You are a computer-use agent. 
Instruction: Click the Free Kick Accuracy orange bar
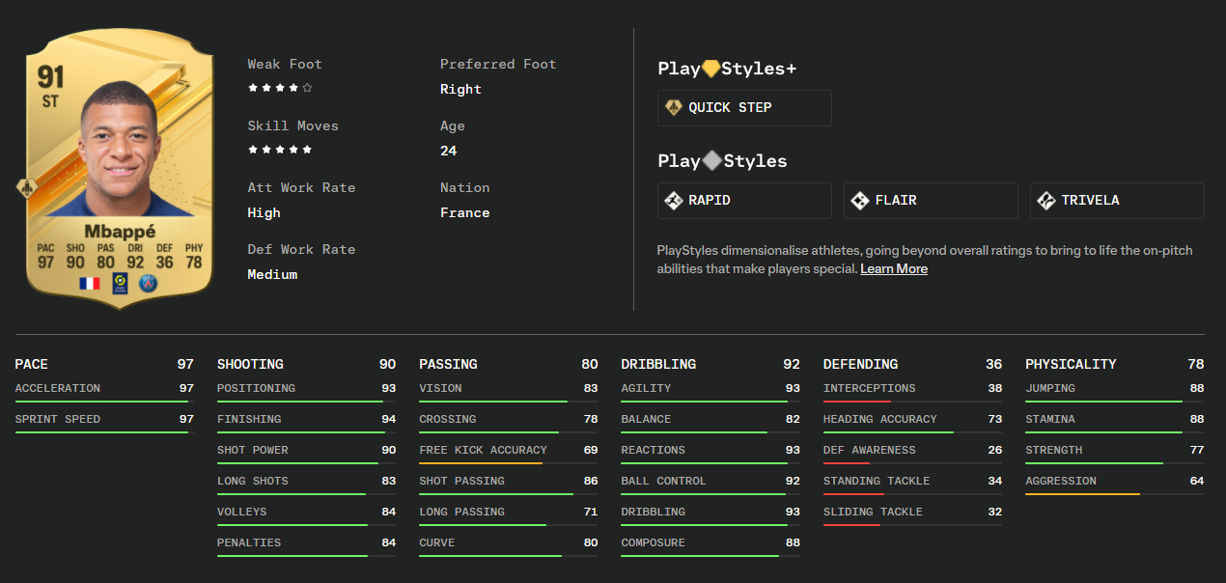[481, 462]
